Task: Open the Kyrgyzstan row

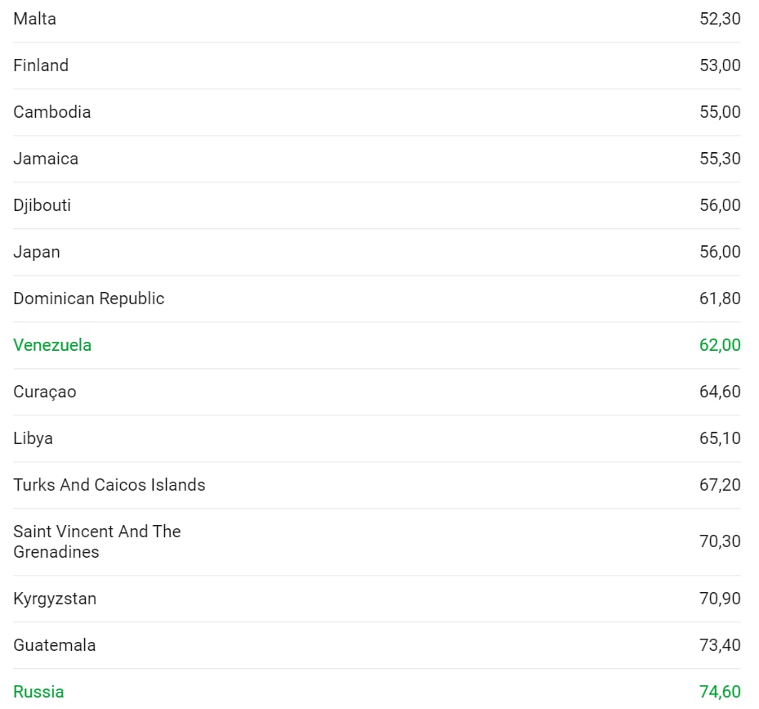Action: tap(377, 599)
